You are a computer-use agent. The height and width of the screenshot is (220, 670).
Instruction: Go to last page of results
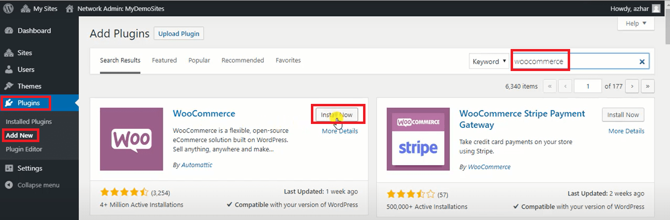click(x=648, y=86)
